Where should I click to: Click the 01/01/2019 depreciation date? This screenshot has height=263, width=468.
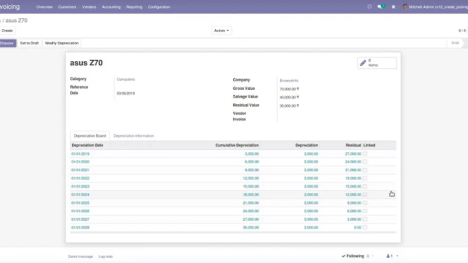[x=81, y=154]
